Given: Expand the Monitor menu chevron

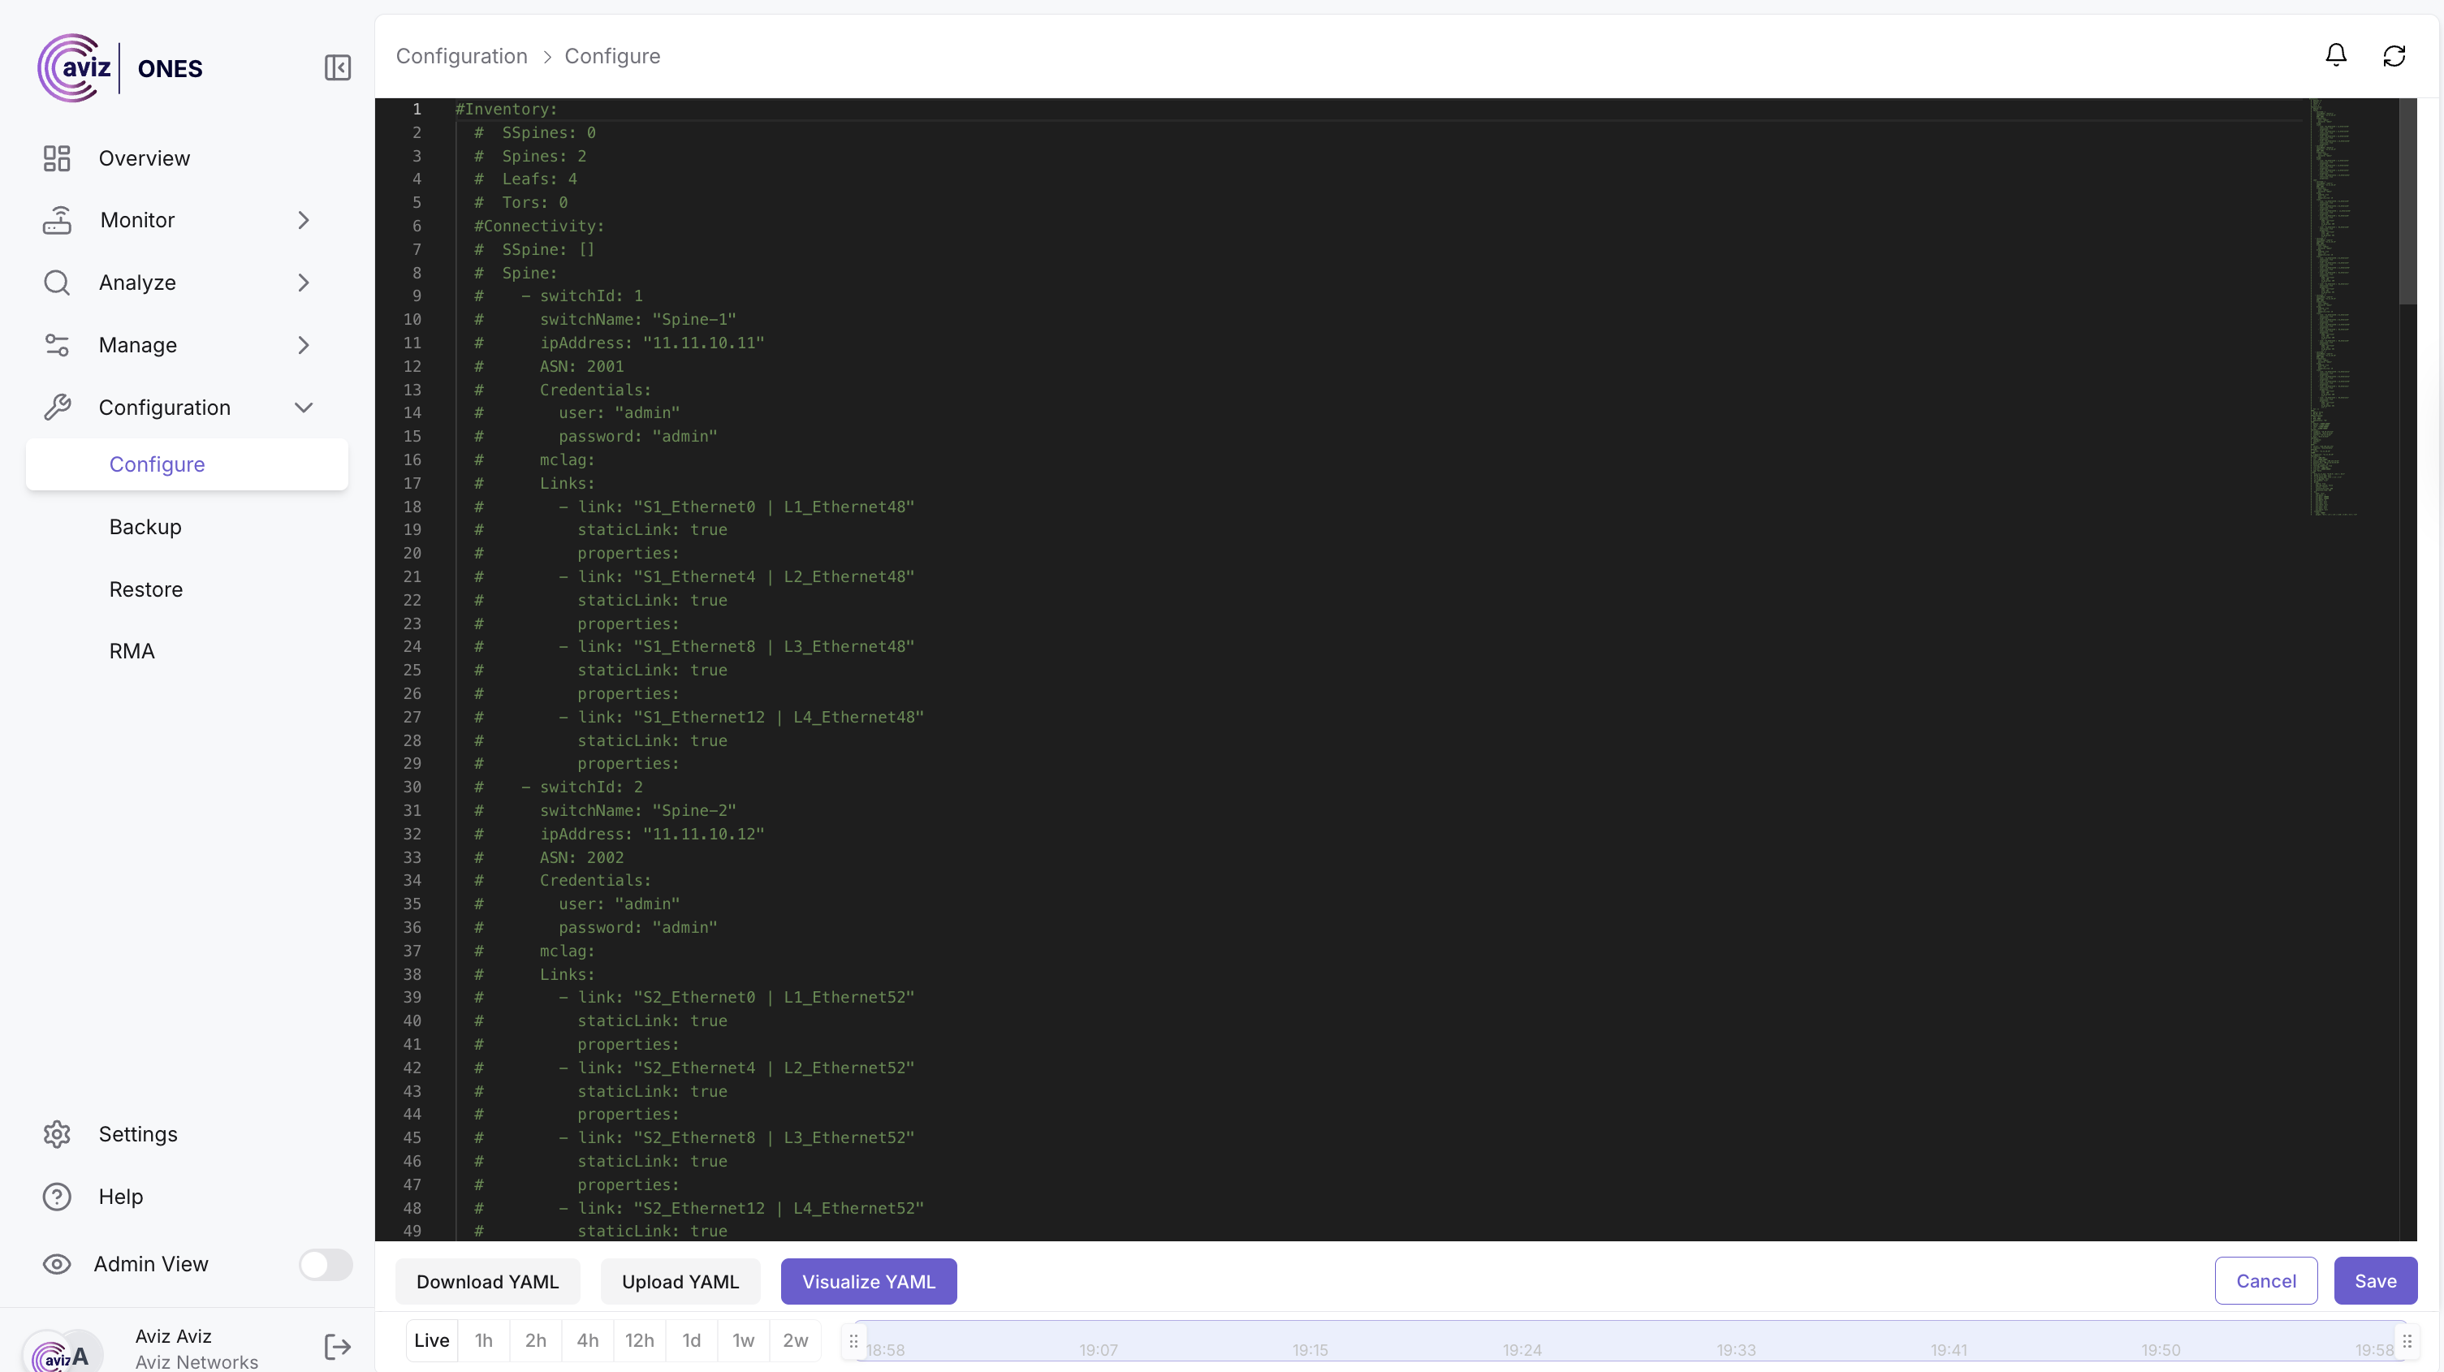Looking at the screenshot, I should [304, 220].
